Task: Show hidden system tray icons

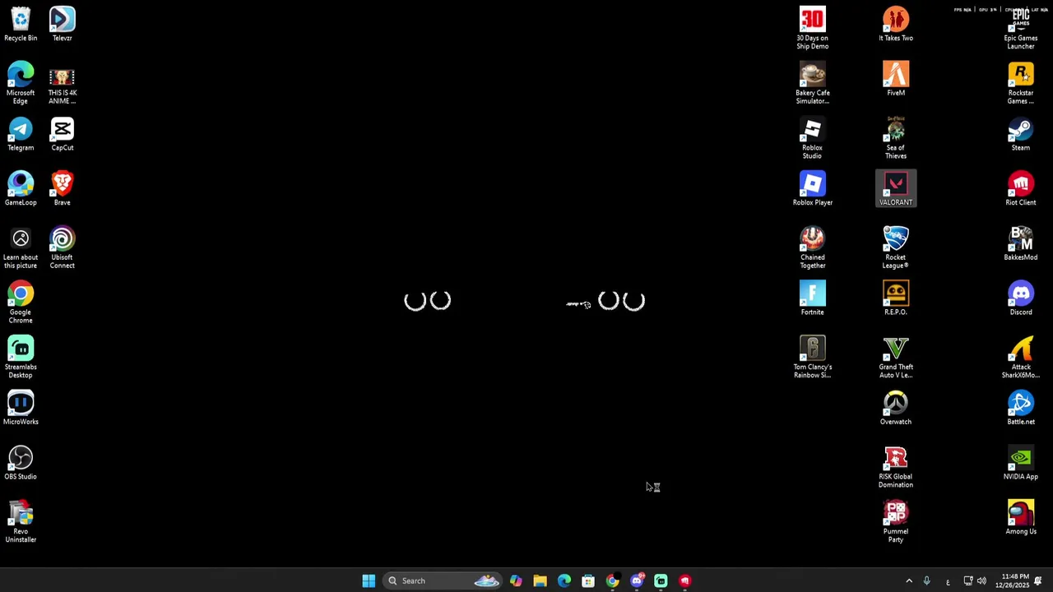Action: 909,581
